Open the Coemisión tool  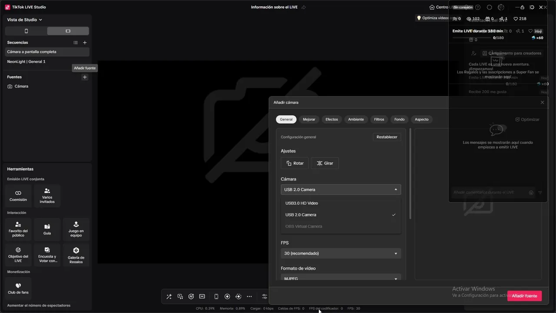(x=18, y=196)
